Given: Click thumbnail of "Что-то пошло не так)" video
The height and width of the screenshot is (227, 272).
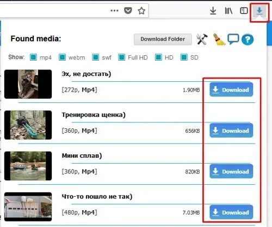Looking at the screenshot, I should coord(28,207).
